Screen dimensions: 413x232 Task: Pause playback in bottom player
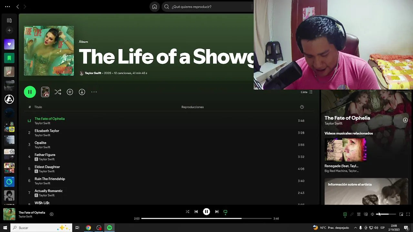(206, 212)
